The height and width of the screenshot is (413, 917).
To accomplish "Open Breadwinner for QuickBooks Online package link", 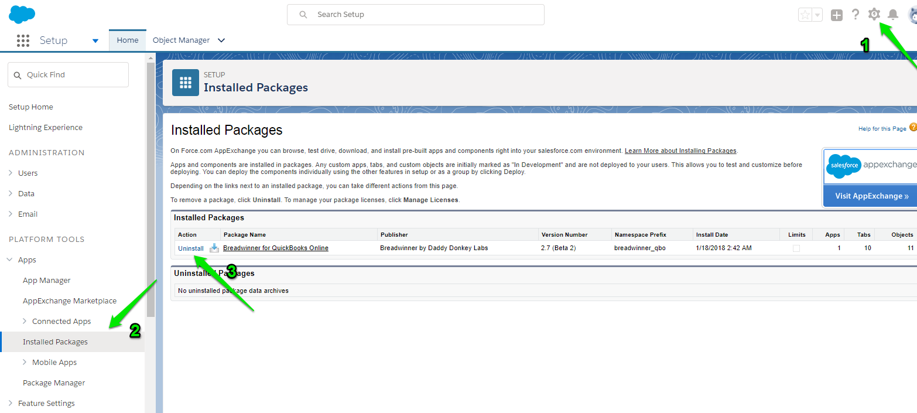I will pyautogui.click(x=276, y=248).
